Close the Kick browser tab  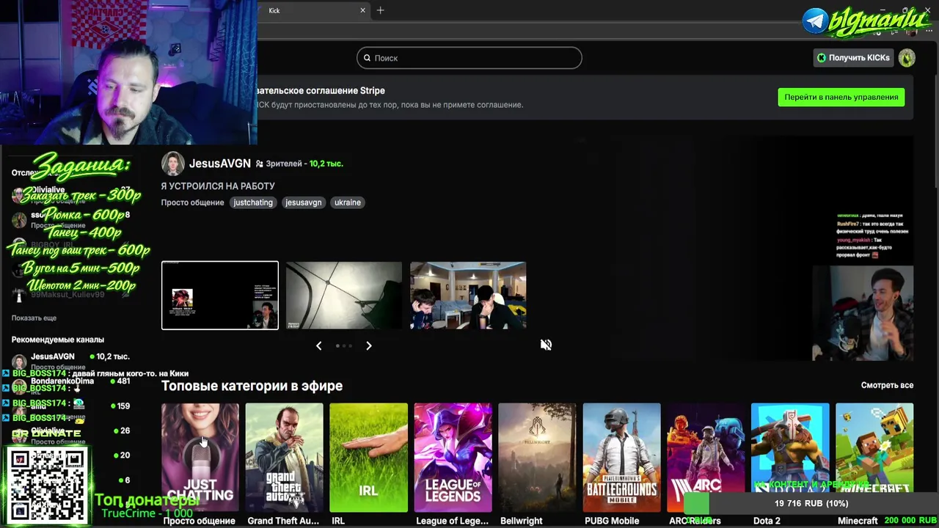[x=362, y=10]
